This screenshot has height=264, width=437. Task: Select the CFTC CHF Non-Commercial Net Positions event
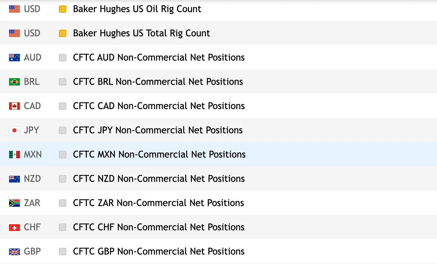pyautogui.click(x=159, y=227)
